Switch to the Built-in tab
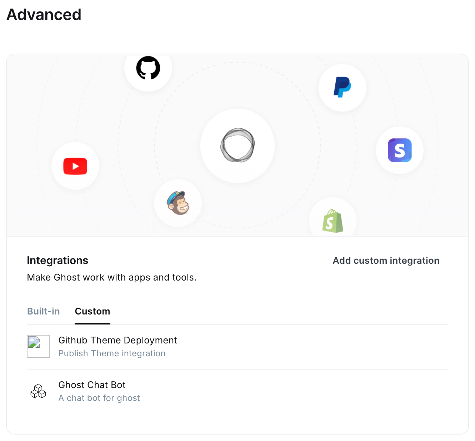The image size is (475, 441). [x=44, y=311]
